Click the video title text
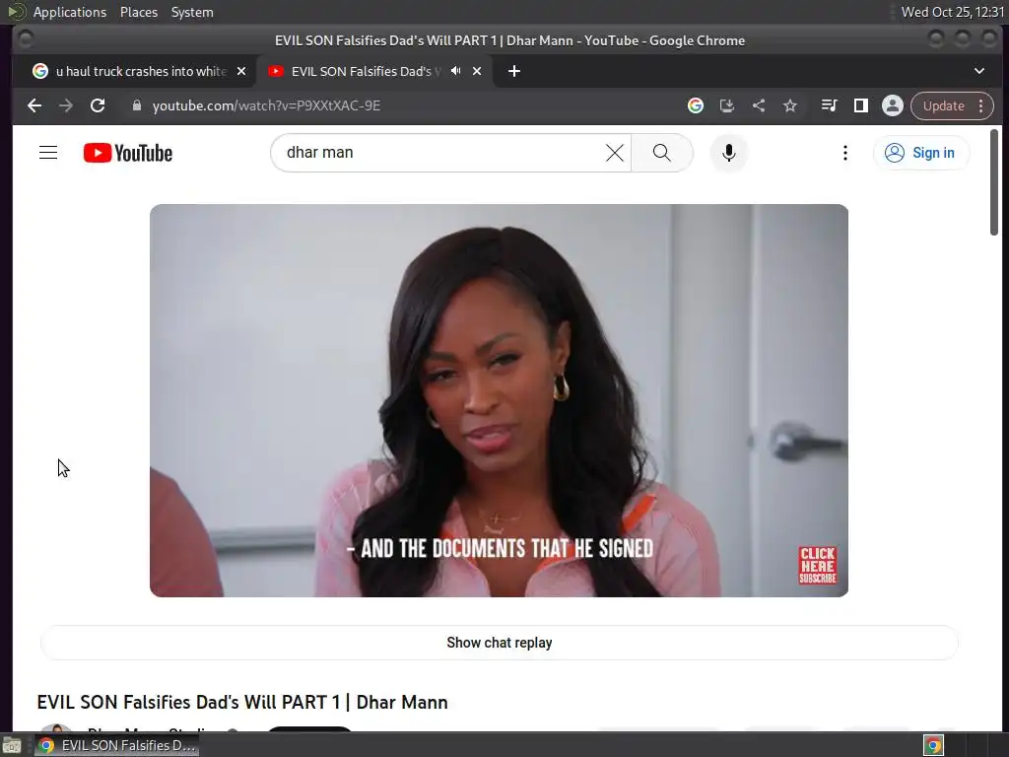1009x757 pixels. click(x=242, y=702)
